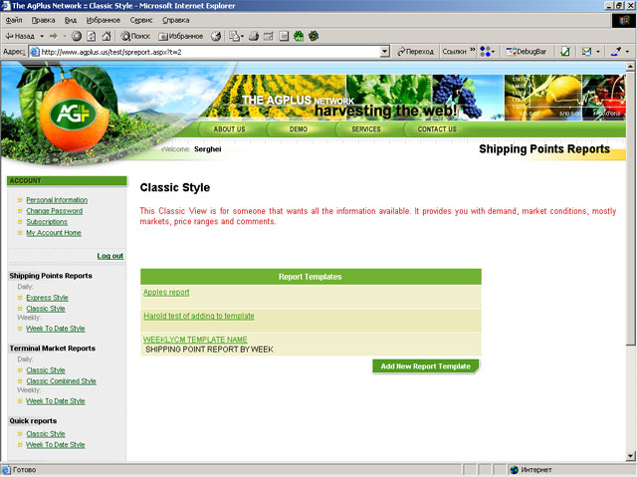
Task: Click the History clock icon
Action: pyautogui.click(x=216, y=36)
